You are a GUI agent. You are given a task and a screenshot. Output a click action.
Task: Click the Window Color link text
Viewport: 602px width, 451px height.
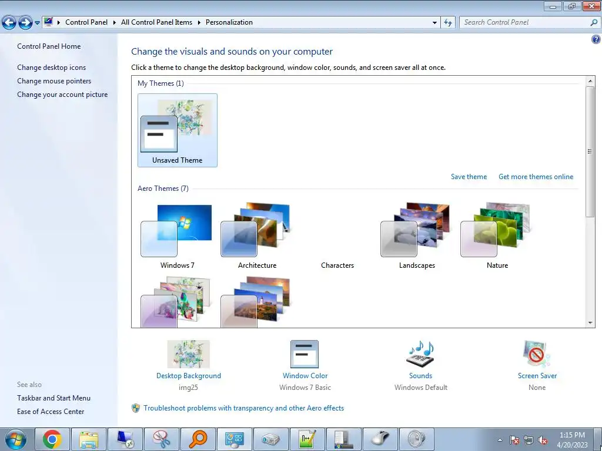coord(305,376)
